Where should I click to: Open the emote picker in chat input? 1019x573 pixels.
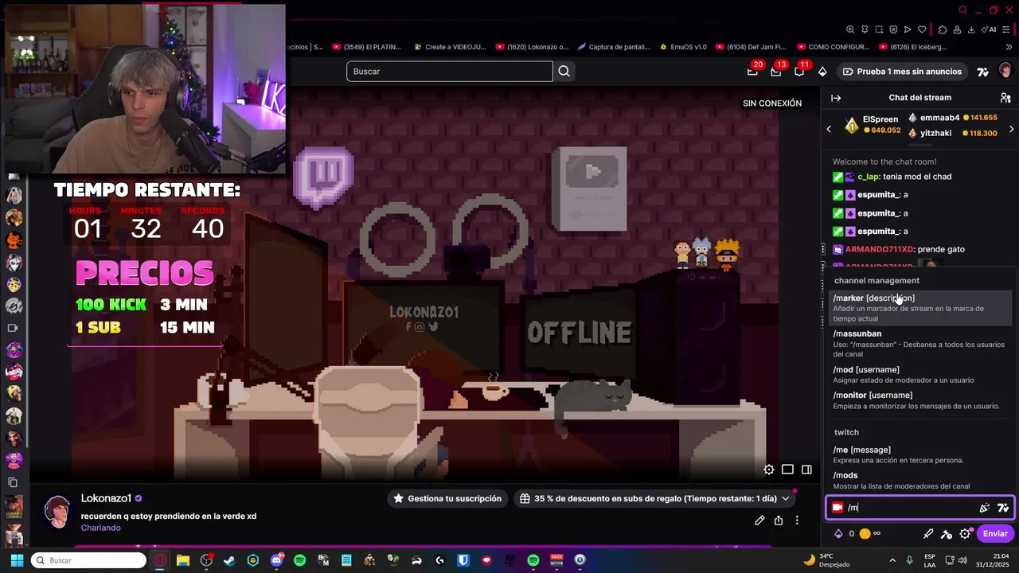tap(985, 508)
